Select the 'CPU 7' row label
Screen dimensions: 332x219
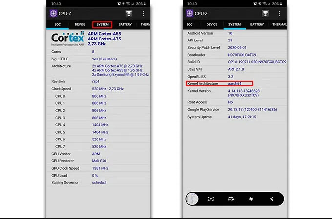(60, 146)
